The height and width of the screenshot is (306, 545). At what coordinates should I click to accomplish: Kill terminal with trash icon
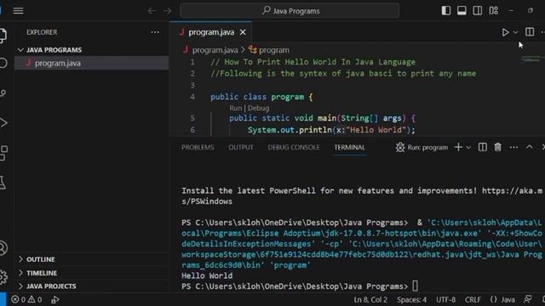pyautogui.click(x=497, y=147)
